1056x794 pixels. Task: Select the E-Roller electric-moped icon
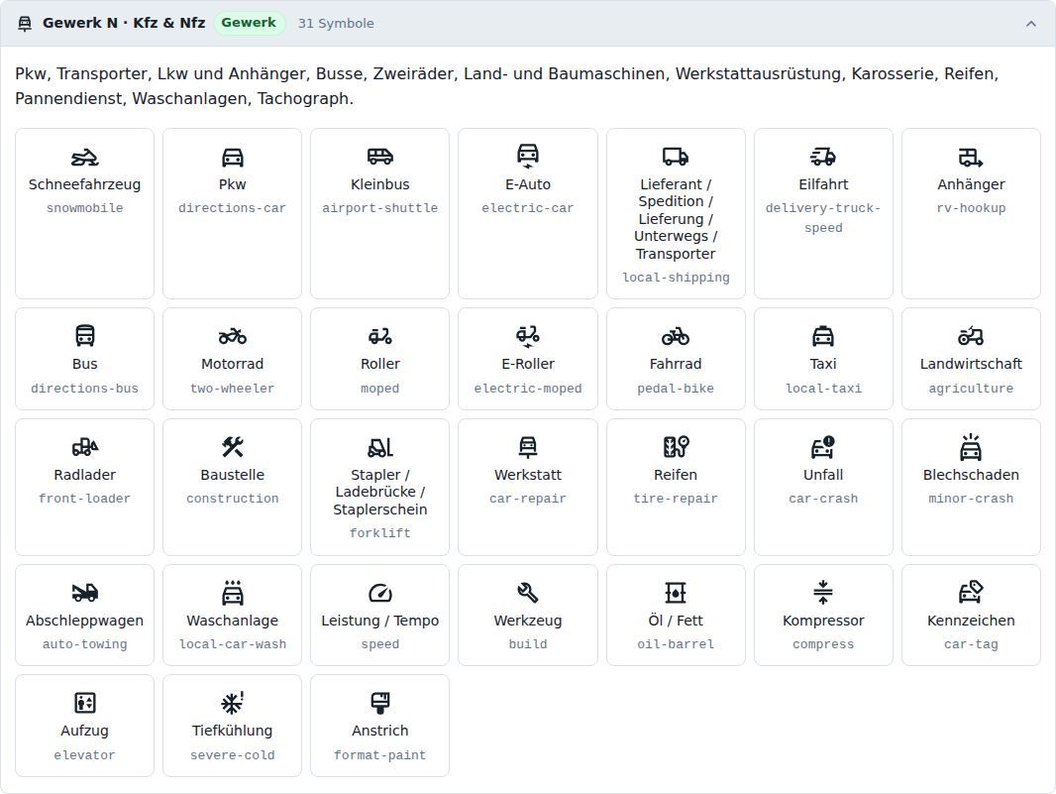tap(527, 335)
